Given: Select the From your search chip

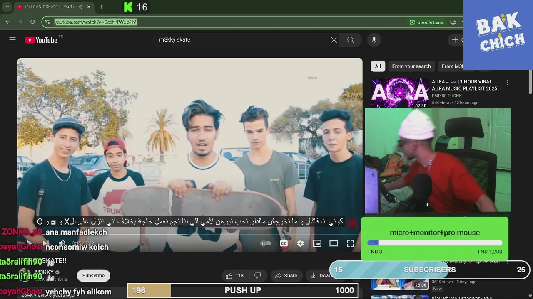Looking at the screenshot, I should point(411,66).
